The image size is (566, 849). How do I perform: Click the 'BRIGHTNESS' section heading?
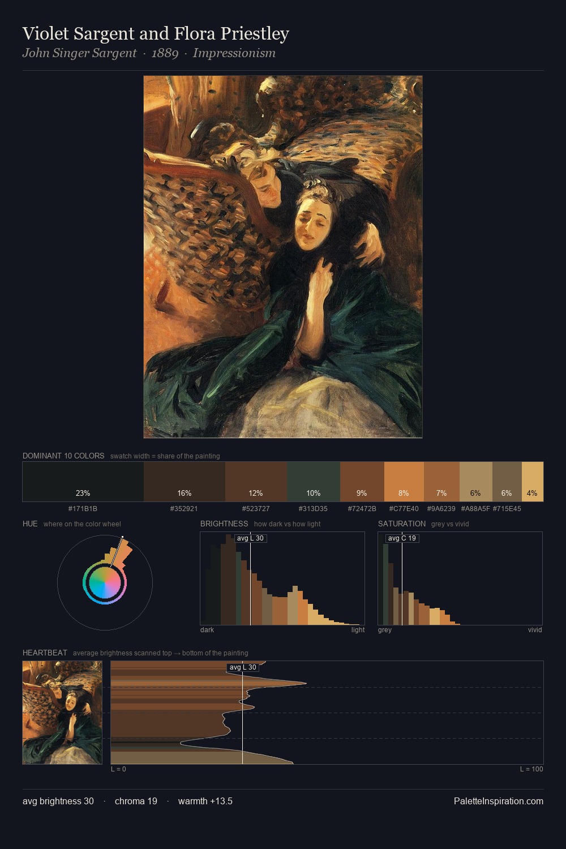(224, 524)
